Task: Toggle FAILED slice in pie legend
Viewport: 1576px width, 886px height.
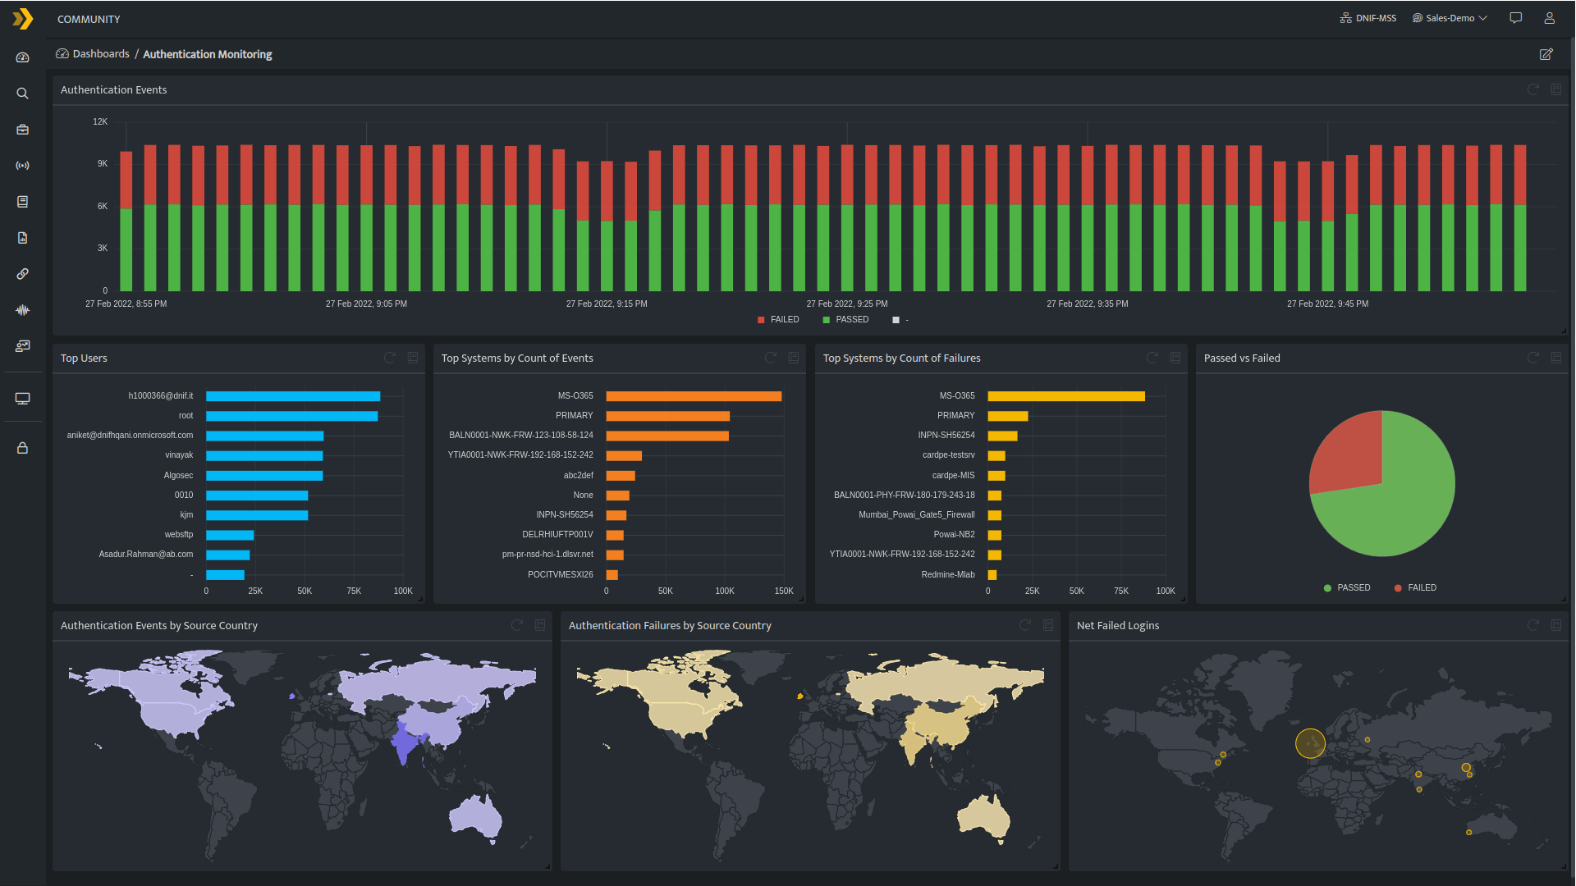Action: 1415,588
